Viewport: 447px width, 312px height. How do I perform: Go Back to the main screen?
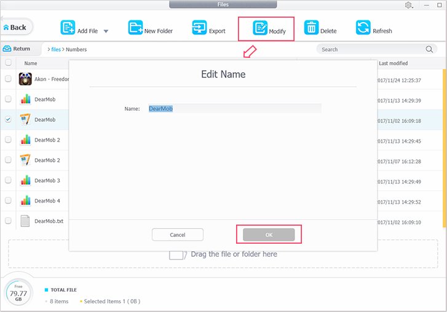(17, 27)
